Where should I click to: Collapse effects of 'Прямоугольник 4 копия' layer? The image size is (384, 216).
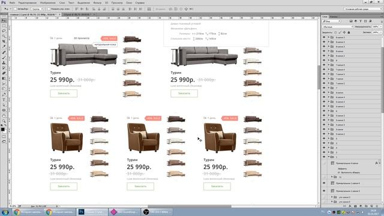pos(380,163)
